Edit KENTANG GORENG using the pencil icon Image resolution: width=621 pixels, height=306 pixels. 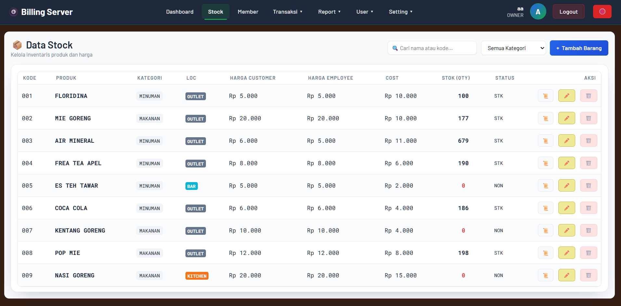[x=567, y=230]
